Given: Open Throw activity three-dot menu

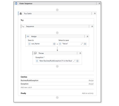Looking at the screenshot, I should pyautogui.click(x=77, y=53).
